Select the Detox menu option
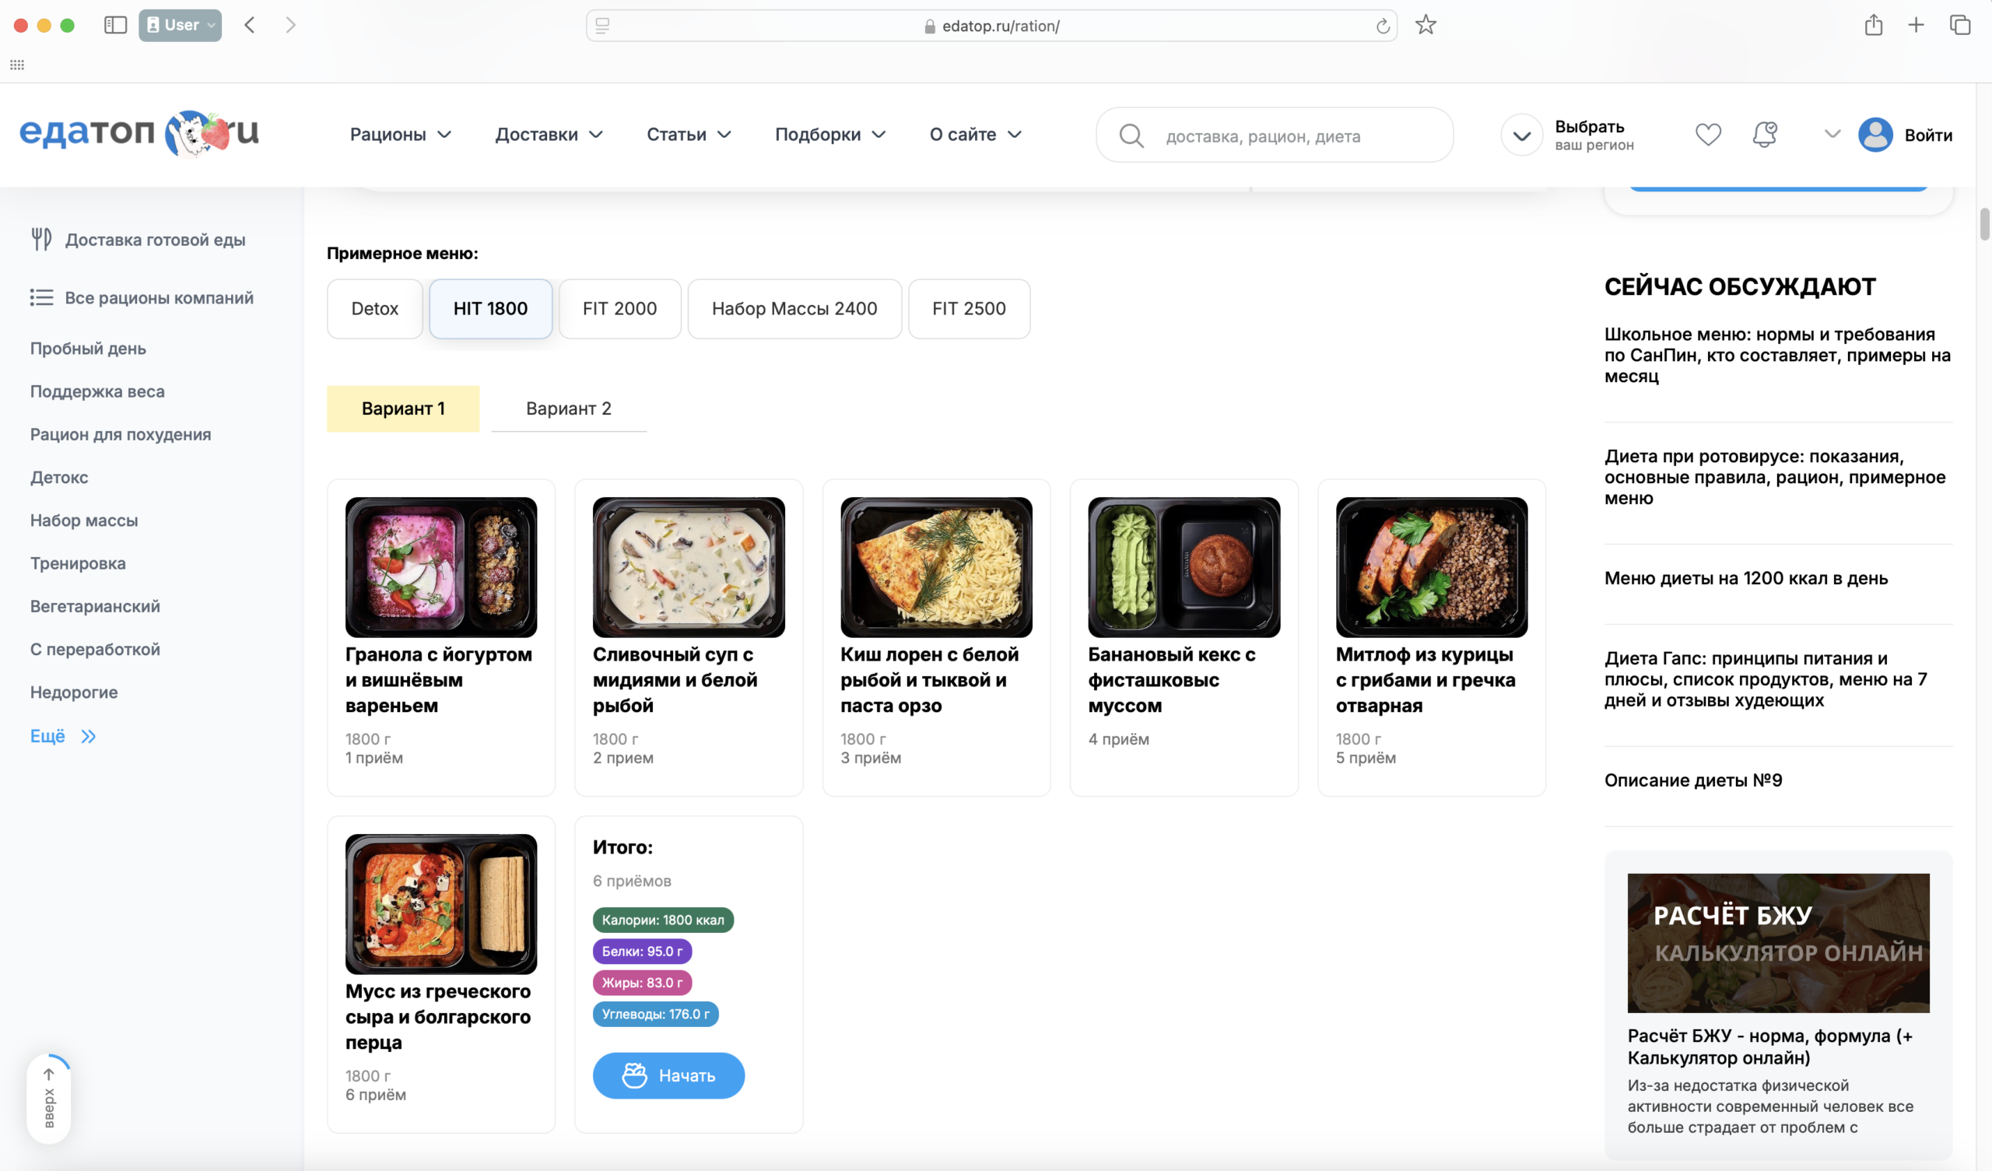 click(375, 309)
